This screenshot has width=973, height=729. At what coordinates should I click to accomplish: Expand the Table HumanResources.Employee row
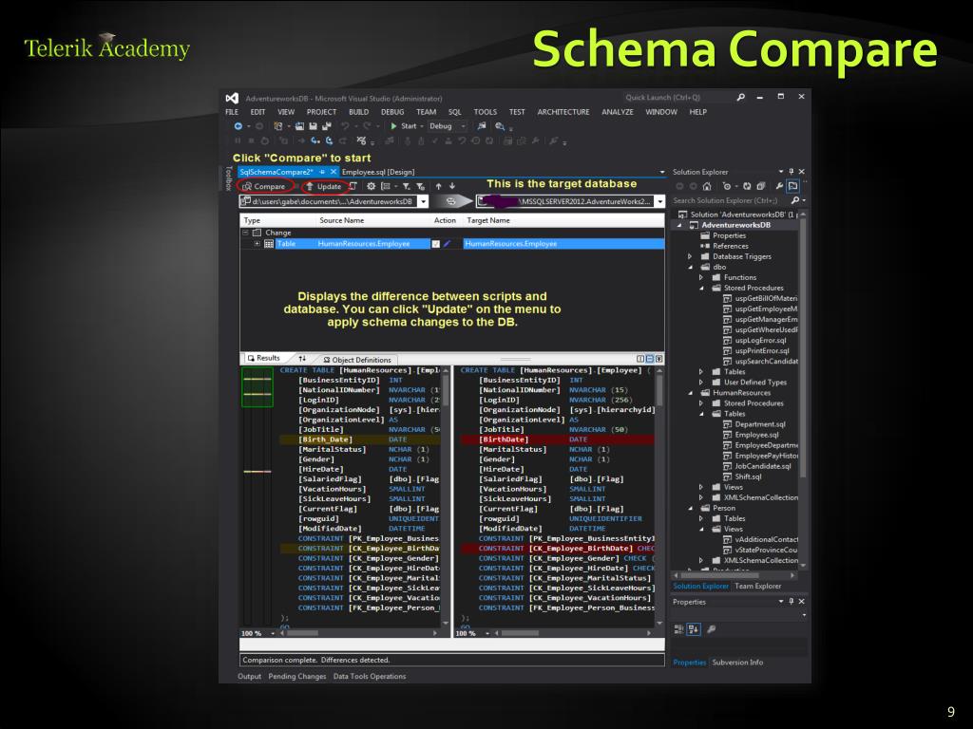pyautogui.click(x=257, y=244)
